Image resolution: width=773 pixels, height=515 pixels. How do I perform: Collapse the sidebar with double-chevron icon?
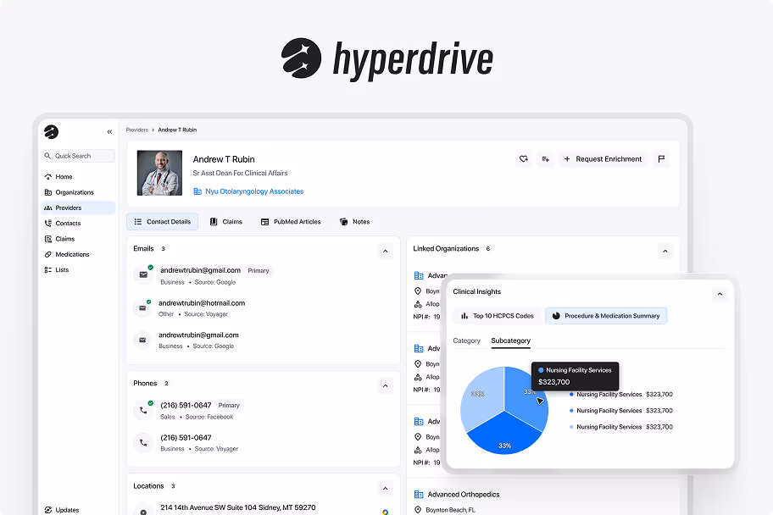[x=109, y=131]
